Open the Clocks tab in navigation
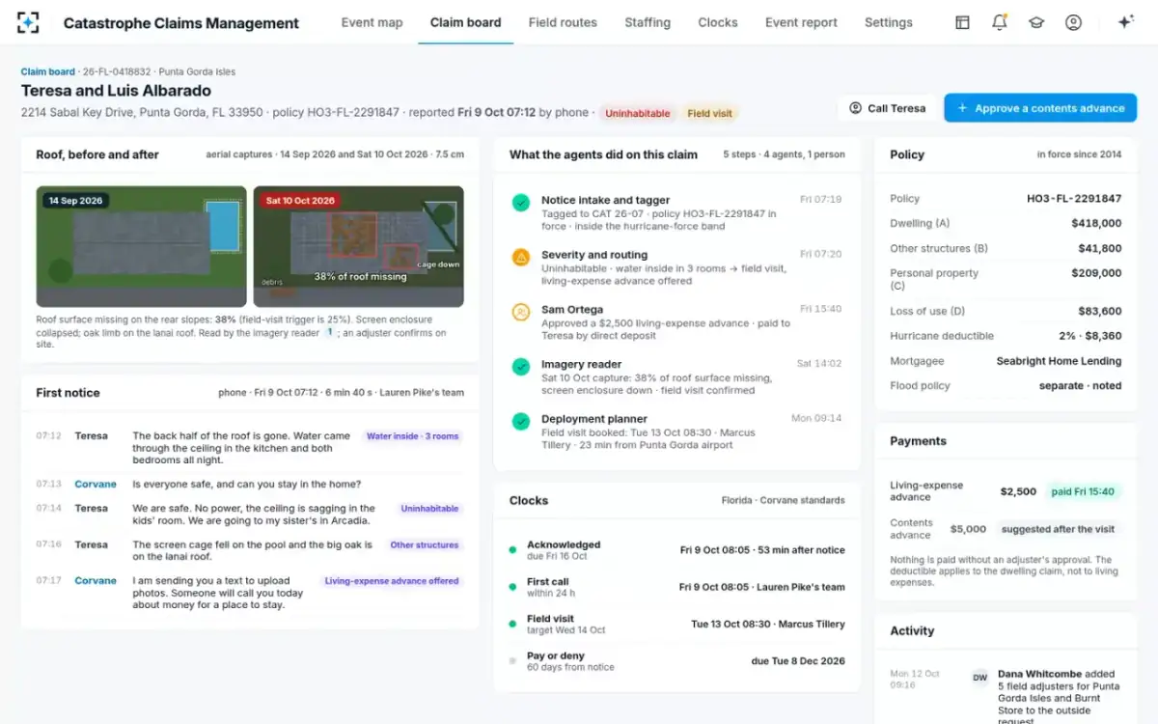 point(718,22)
